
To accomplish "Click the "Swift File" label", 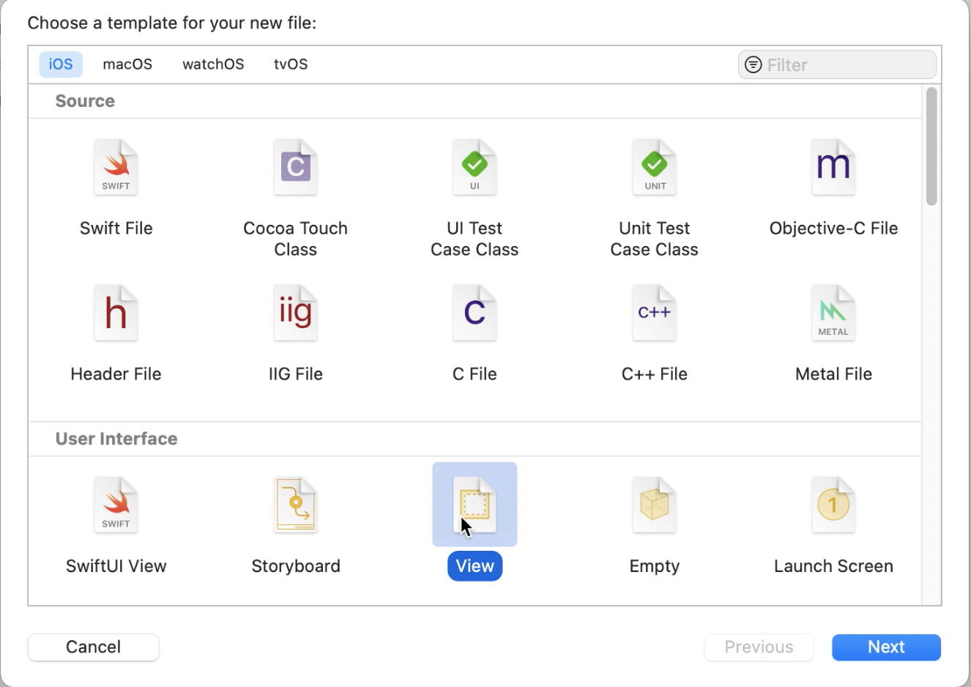I will click(116, 229).
